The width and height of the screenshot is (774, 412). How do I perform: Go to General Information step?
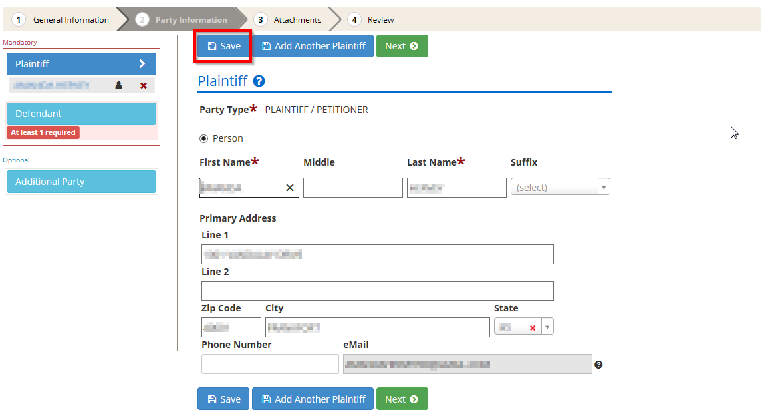63,20
